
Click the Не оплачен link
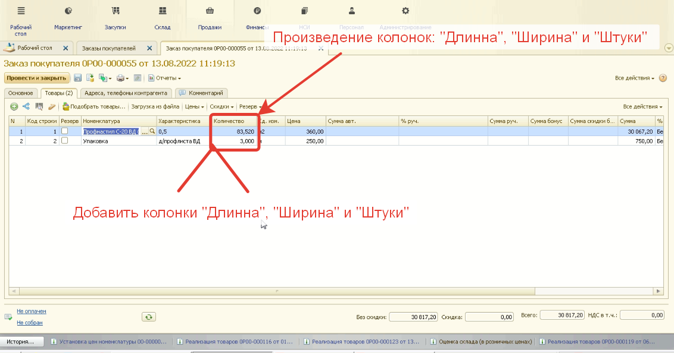click(32, 311)
